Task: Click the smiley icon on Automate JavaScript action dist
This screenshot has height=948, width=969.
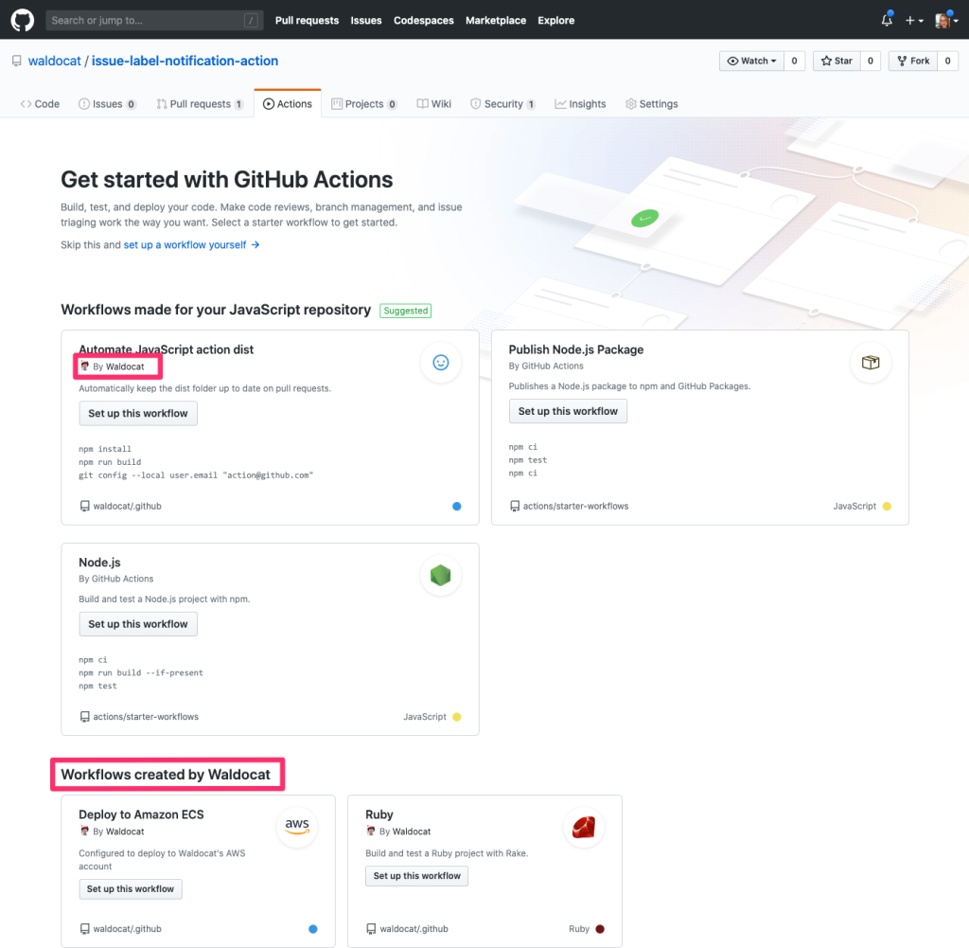Action: 440,362
